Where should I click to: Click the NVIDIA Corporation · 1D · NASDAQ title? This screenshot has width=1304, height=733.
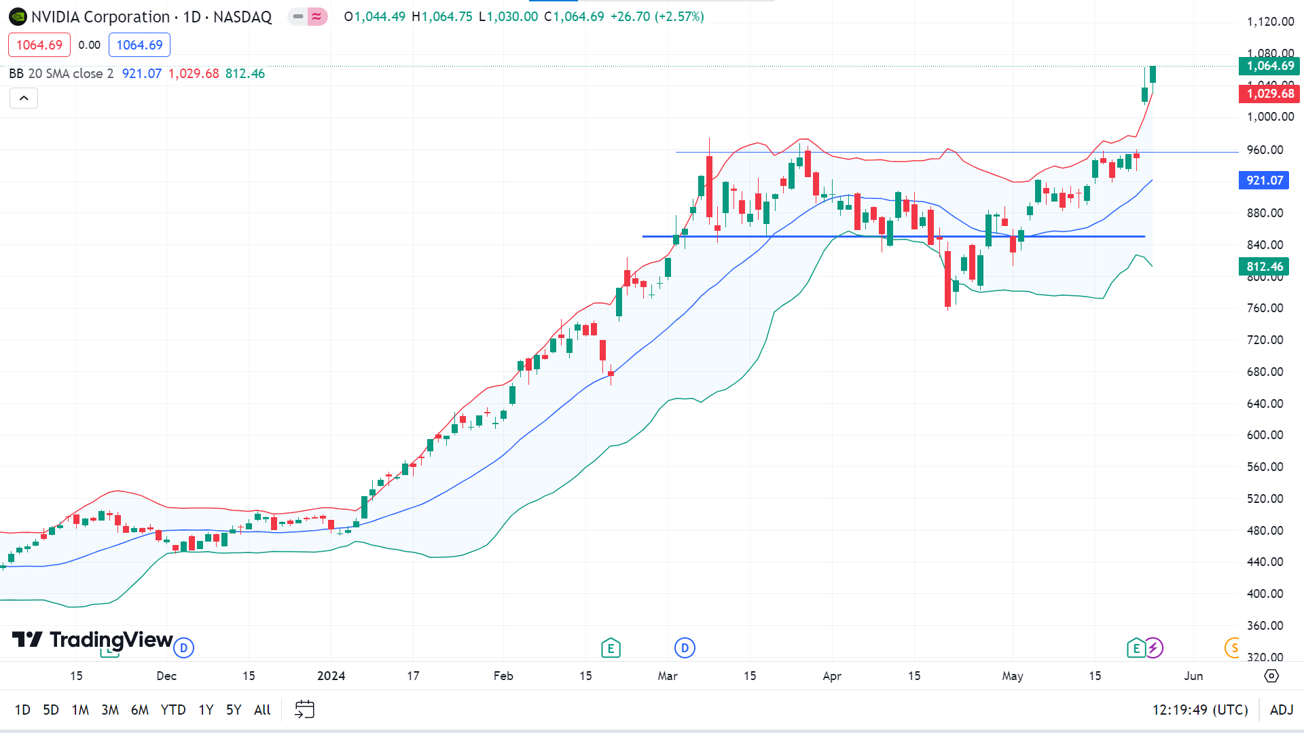tap(151, 17)
